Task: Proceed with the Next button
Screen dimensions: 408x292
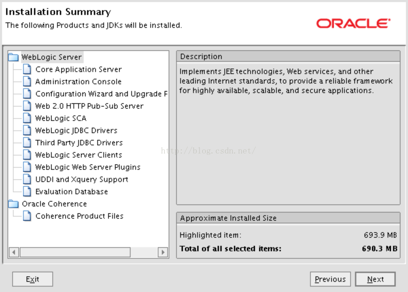Action: pos(375,279)
